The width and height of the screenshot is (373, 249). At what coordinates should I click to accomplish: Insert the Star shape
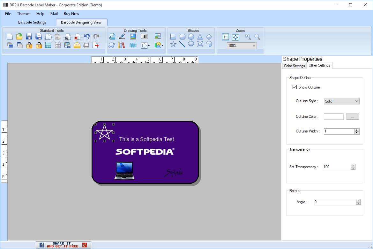pos(173,44)
